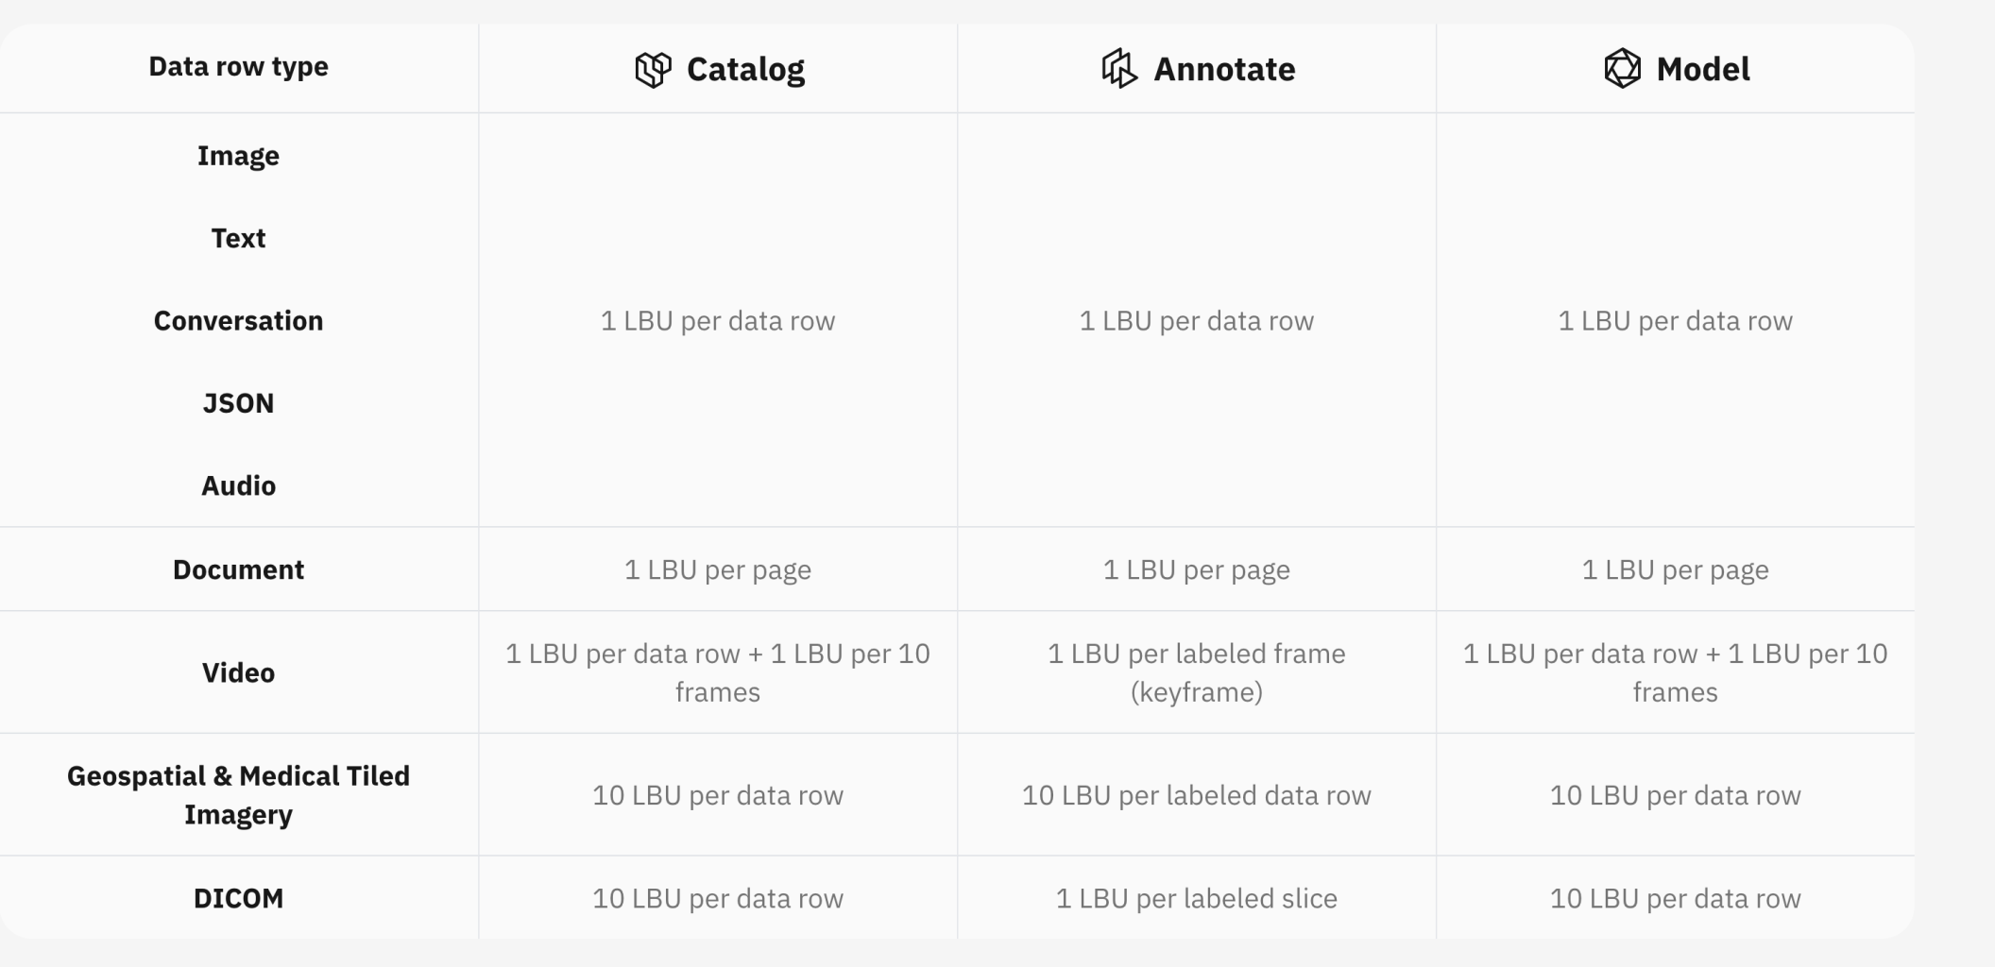This screenshot has width=1995, height=967.
Task: Click Geospatial & Medical Tiled Imagery label
Action: pyautogui.click(x=238, y=794)
